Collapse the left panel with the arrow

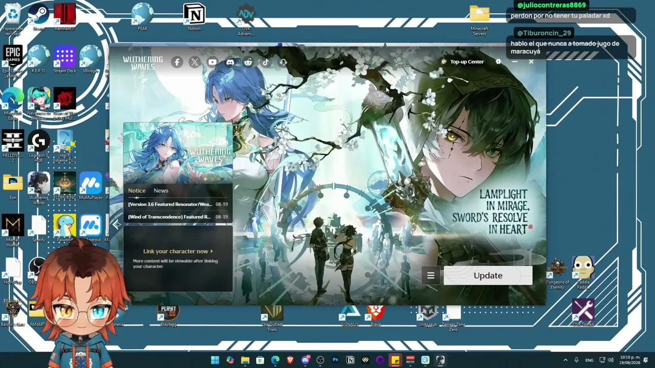click(117, 224)
